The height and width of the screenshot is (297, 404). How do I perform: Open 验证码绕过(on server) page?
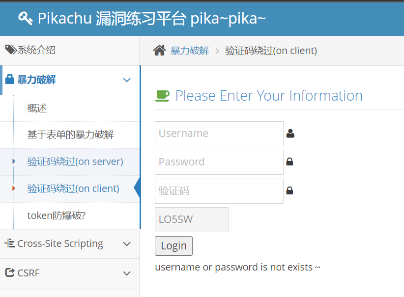tap(75, 162)
